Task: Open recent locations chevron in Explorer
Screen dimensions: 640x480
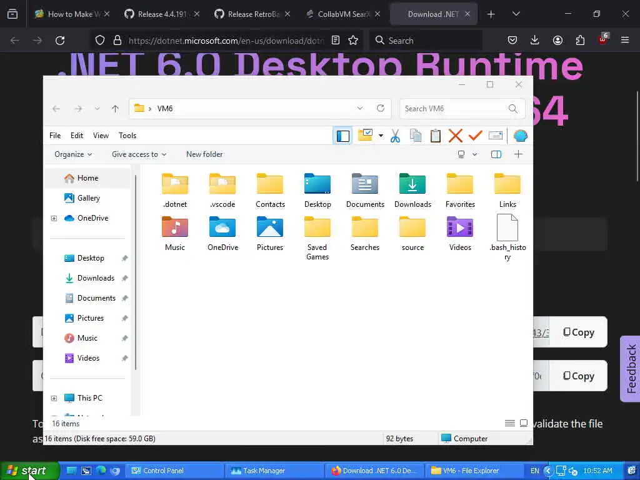Action: pyautogui.click(x=97, y=109)
